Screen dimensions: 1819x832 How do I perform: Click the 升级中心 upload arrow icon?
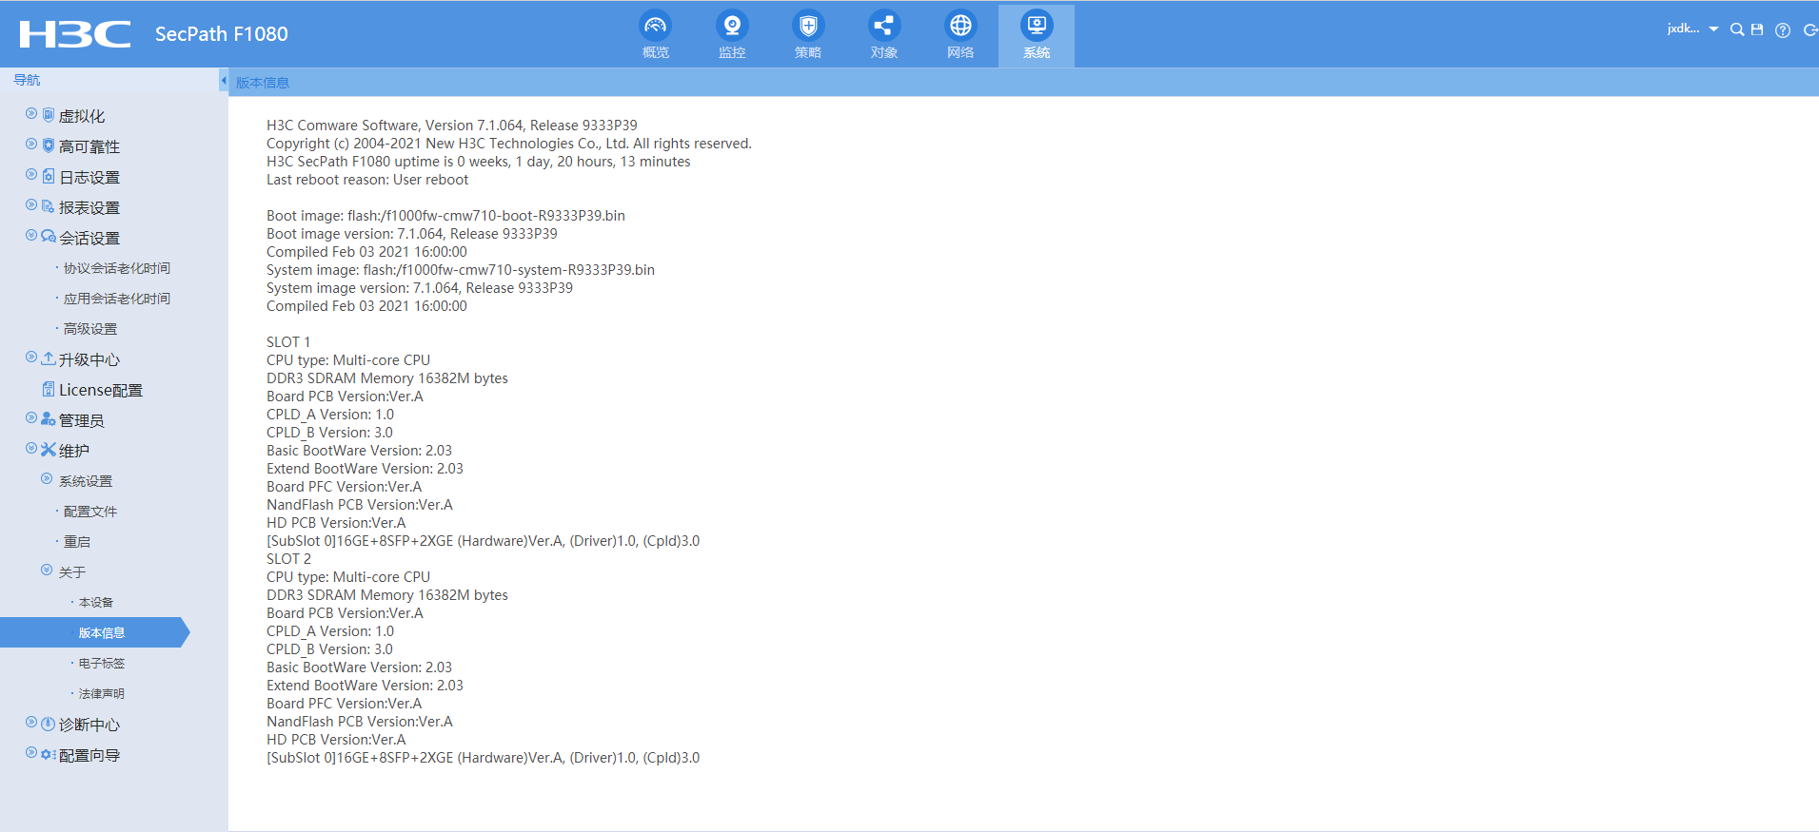[49, 358]
